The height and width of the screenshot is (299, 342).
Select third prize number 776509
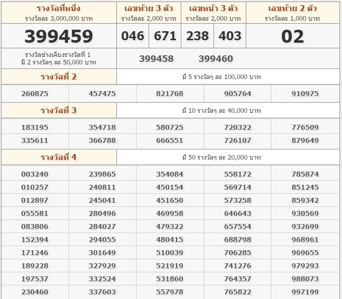point(305,127)
